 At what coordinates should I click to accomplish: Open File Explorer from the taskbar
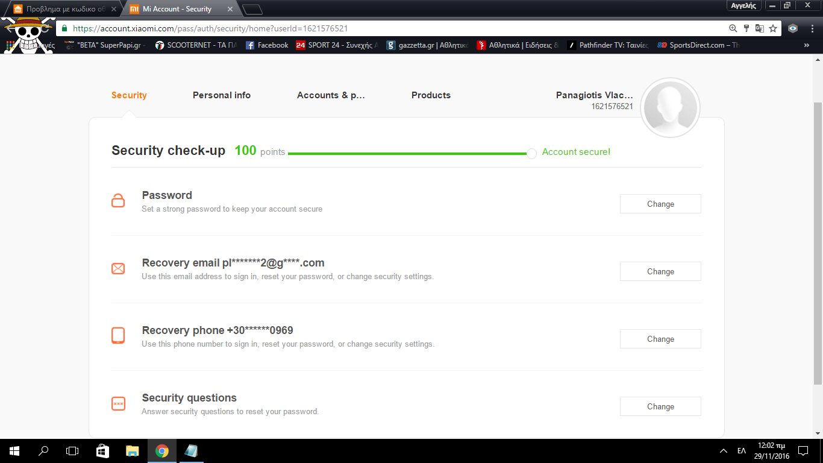point(132,451)
